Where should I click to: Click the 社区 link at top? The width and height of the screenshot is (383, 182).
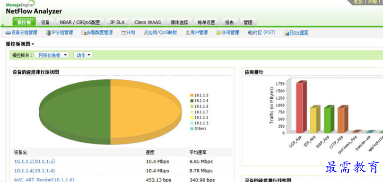358,2
